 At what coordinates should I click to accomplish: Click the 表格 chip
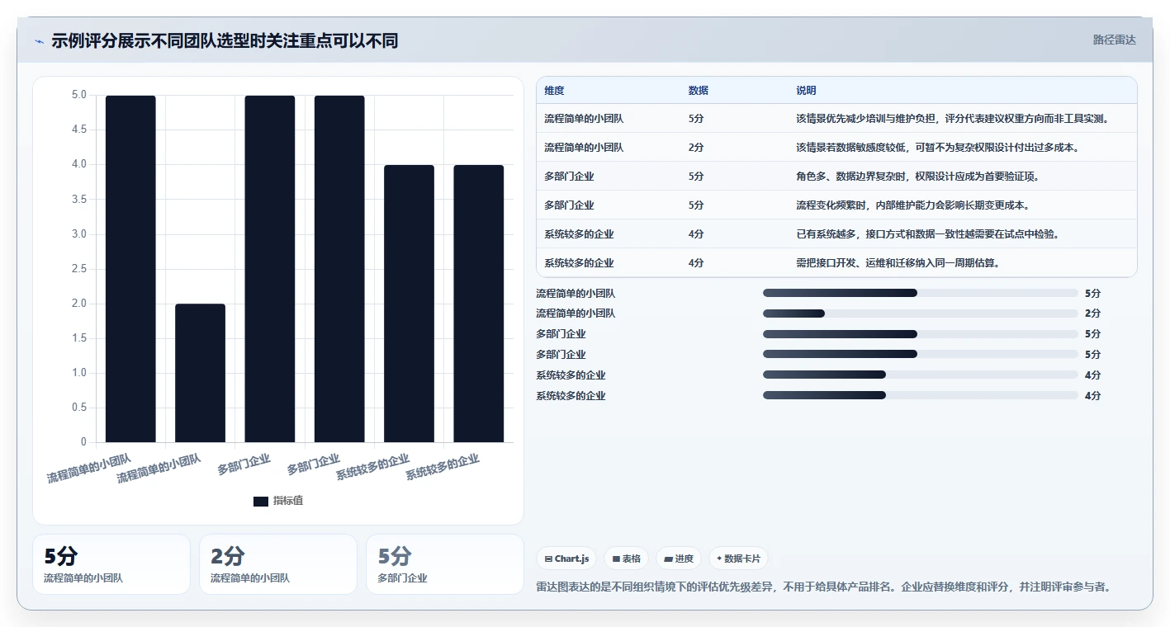click(x=626, y=559)
